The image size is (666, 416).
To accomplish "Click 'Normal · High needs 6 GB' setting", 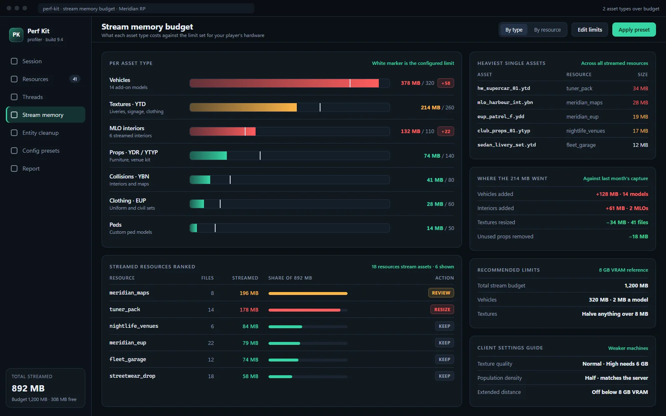I will pos(615,364).
